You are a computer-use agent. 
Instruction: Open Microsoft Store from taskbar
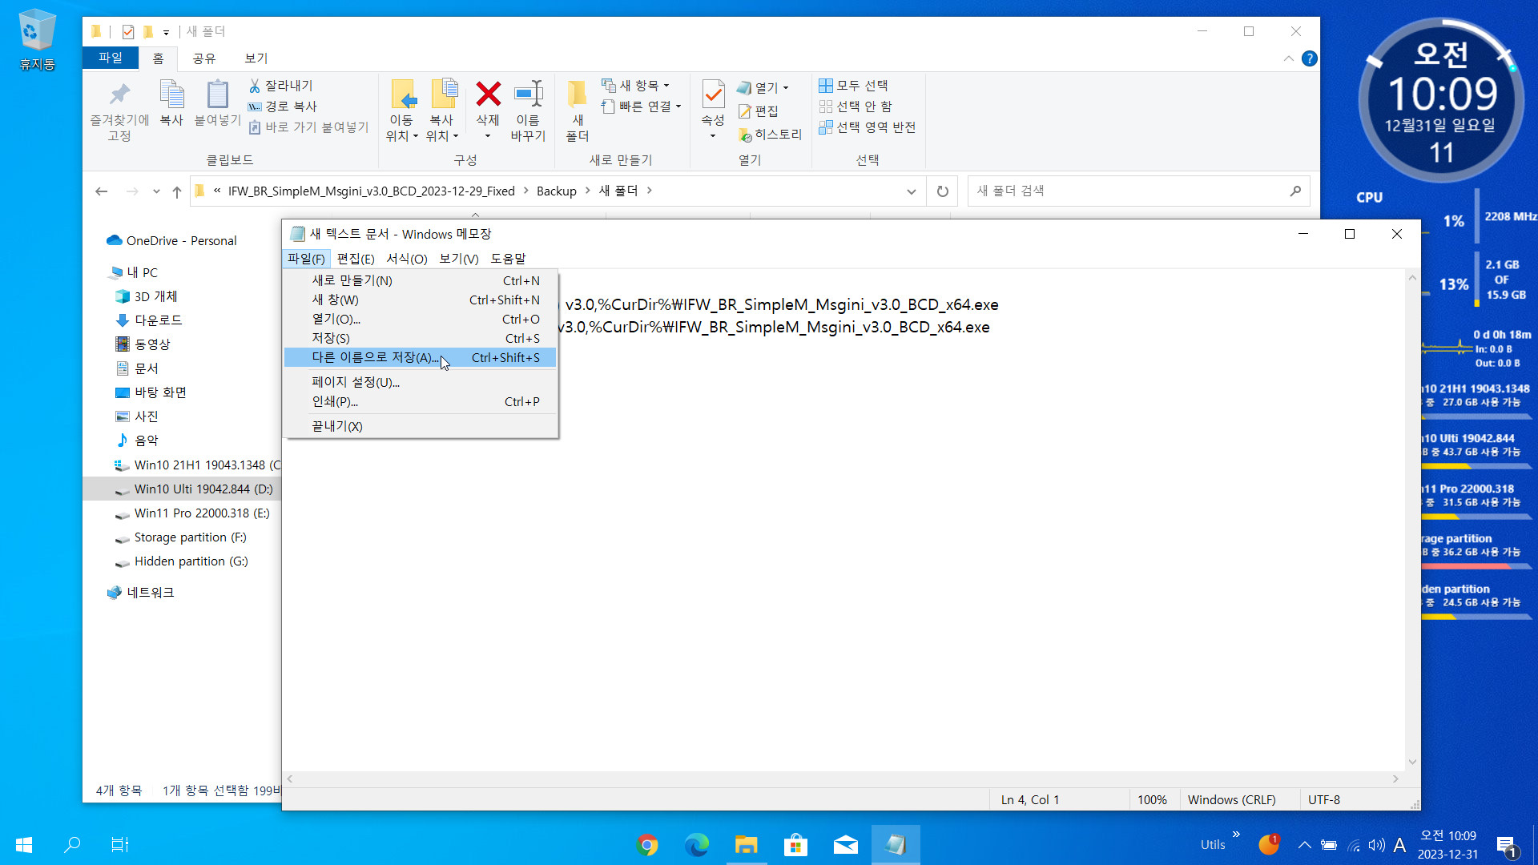tap(795, 845)
